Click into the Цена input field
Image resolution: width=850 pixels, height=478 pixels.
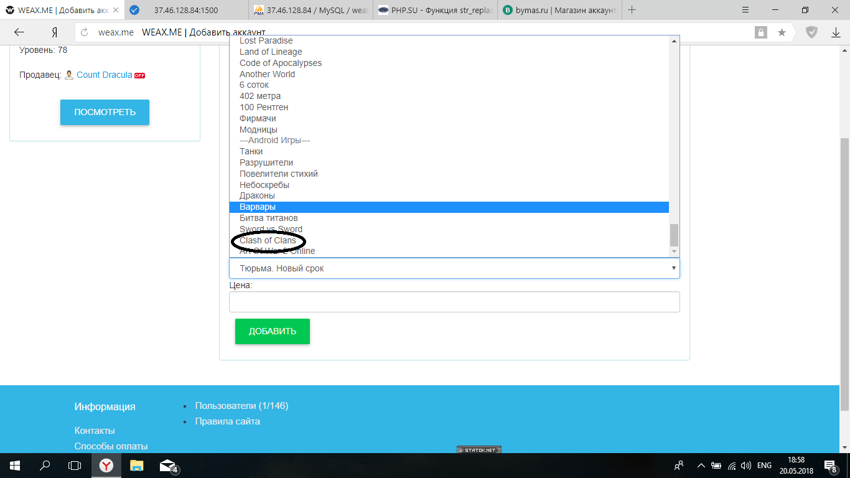(x=454, y=302)
